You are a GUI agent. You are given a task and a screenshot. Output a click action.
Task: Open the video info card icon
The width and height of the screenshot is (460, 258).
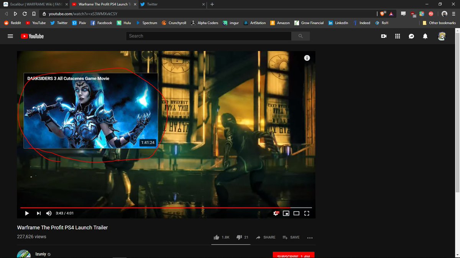click(x=307, y=58)
